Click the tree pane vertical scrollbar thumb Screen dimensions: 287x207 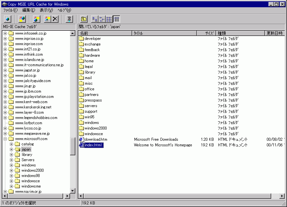tap(73, 146)
